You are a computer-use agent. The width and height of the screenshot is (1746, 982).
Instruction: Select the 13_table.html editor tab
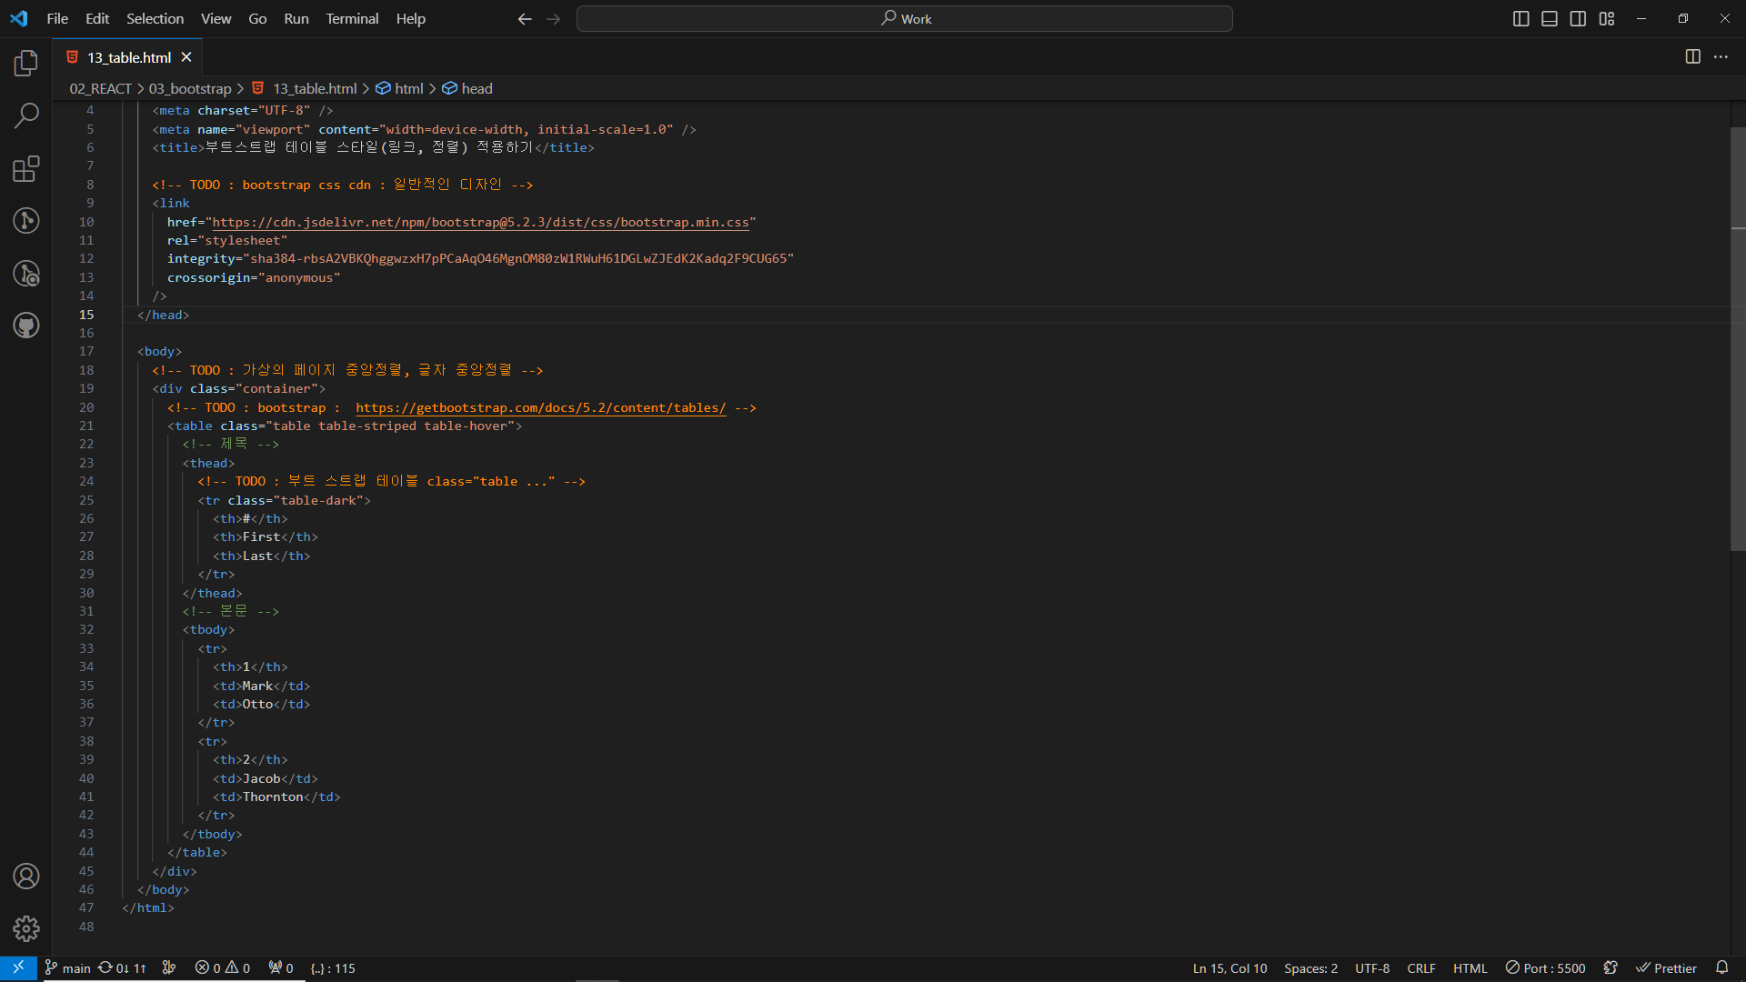coord(128,57)
